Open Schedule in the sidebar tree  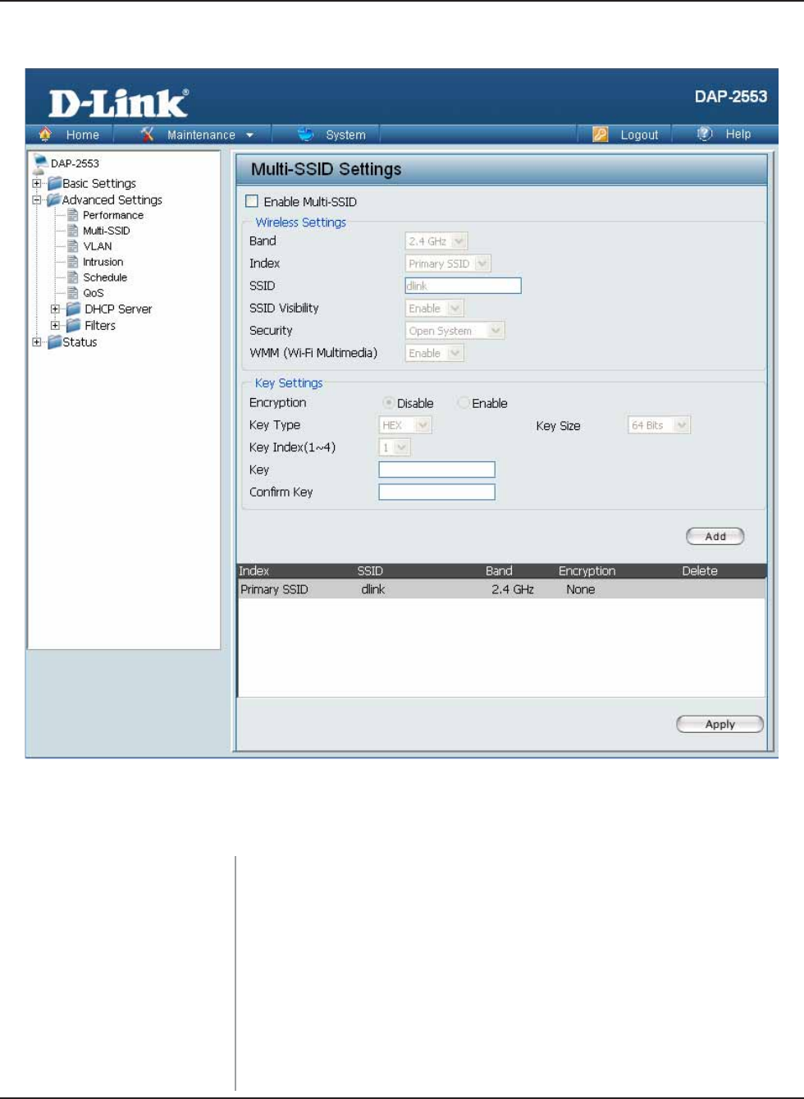pos(105,277)
